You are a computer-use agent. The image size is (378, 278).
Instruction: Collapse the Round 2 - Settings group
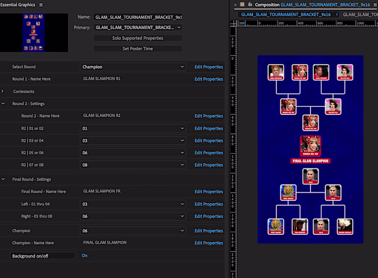tap(3, 103)
